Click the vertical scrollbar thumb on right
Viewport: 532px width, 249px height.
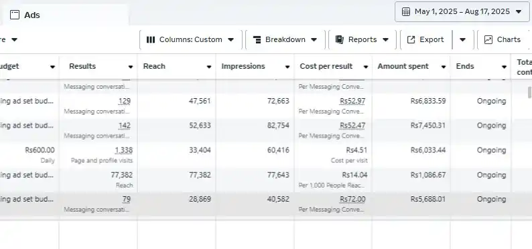pos(529,92)
